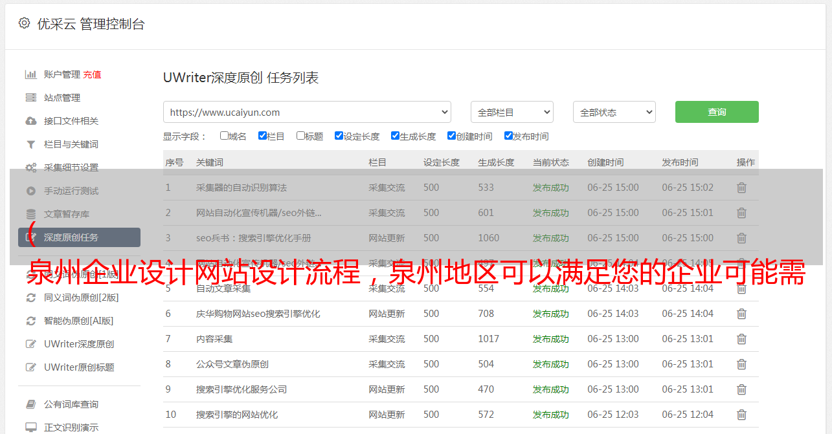
Task: Click trash icon for 内容采集 row
Action: (x=741, y=339)
